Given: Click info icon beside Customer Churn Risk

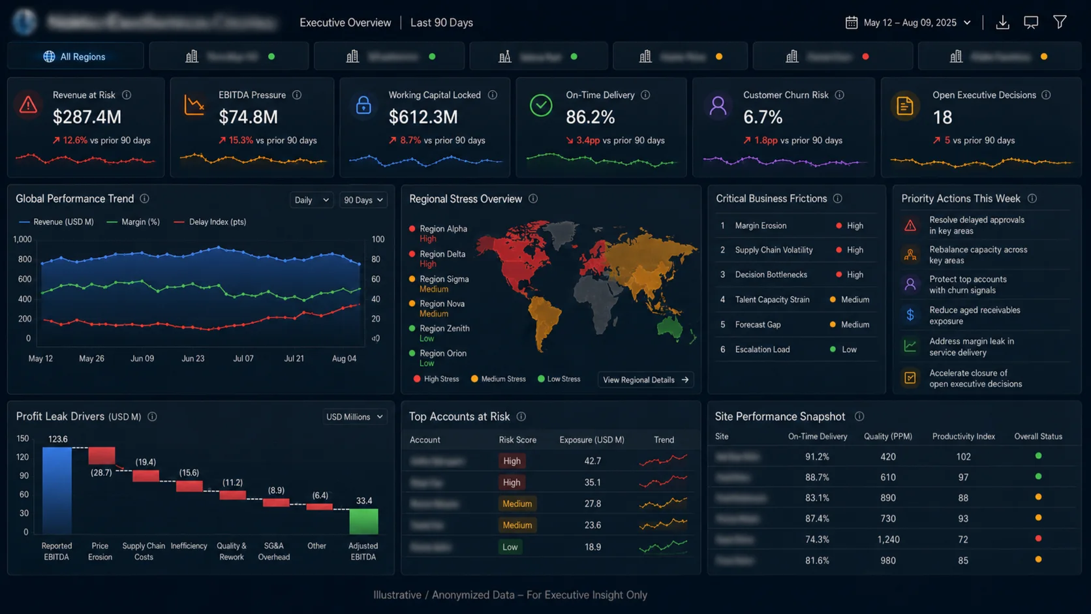Looking at the screenshot, I should [840, 95].
